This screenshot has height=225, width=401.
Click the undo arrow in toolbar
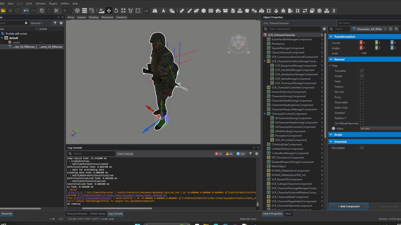click(x=26, y=11)
